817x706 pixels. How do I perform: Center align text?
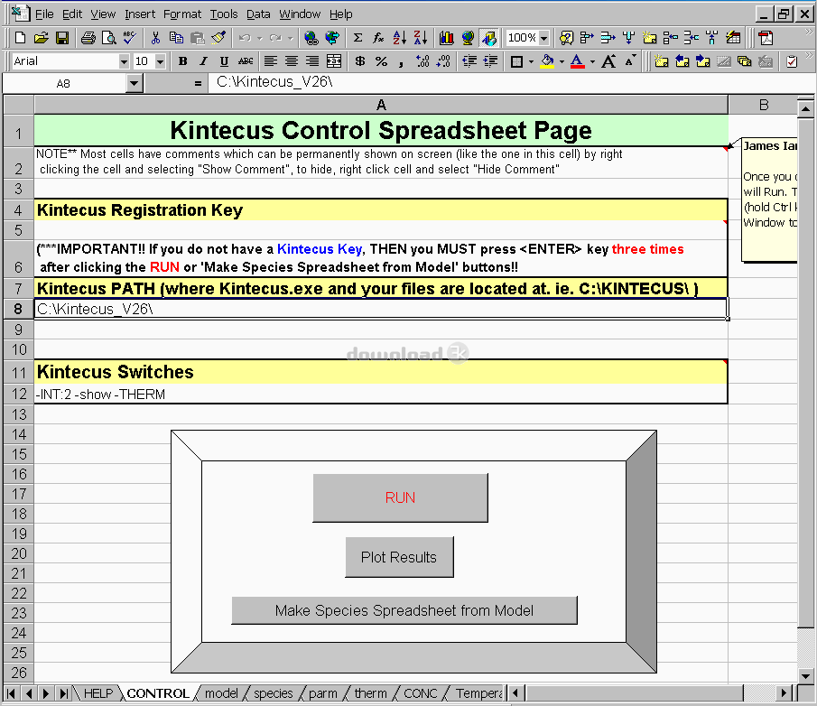tap(292, 61)
